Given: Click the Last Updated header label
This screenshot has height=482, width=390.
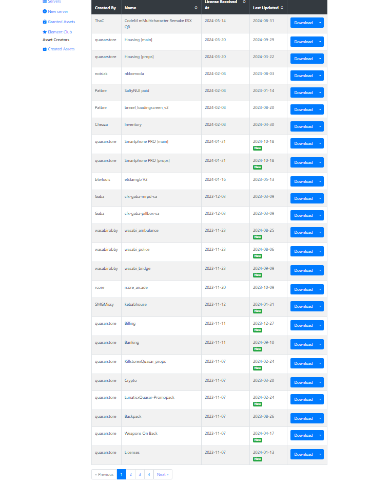Looking at the screenshot, I should [266, 8].
